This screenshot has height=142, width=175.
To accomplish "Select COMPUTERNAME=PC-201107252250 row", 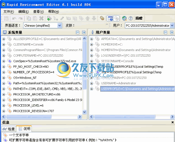I will pos(38,56).
